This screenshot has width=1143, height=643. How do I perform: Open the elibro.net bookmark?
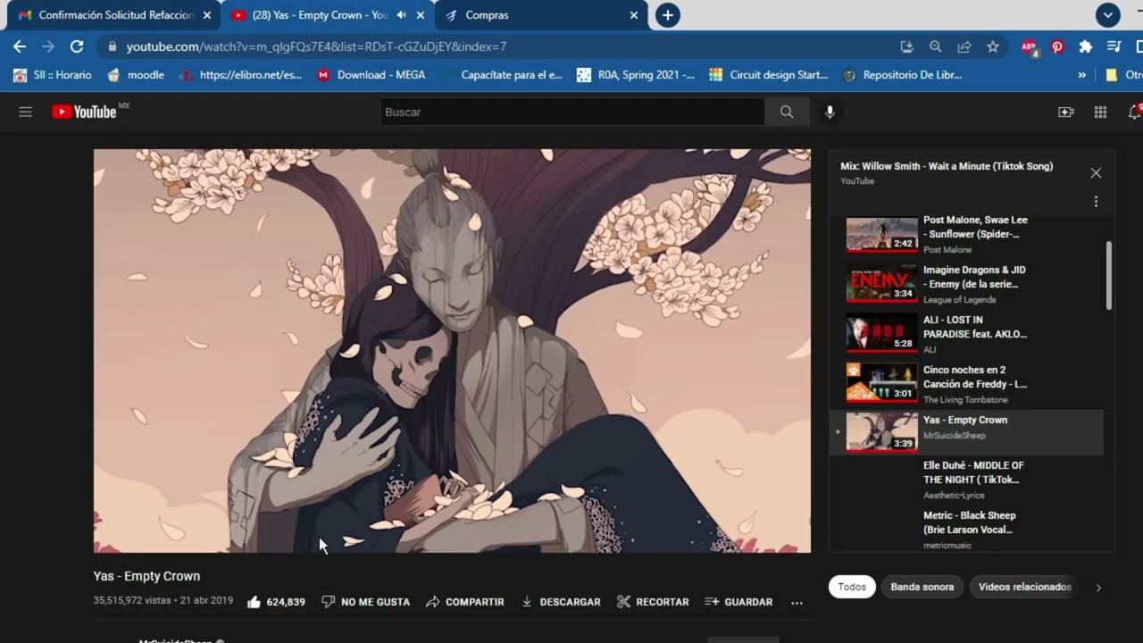240,75
